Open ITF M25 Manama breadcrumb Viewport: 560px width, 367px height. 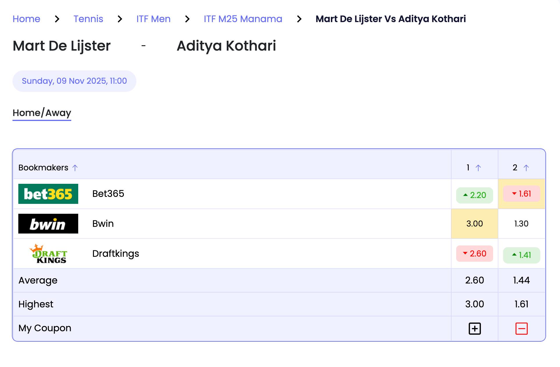[243, 19]
